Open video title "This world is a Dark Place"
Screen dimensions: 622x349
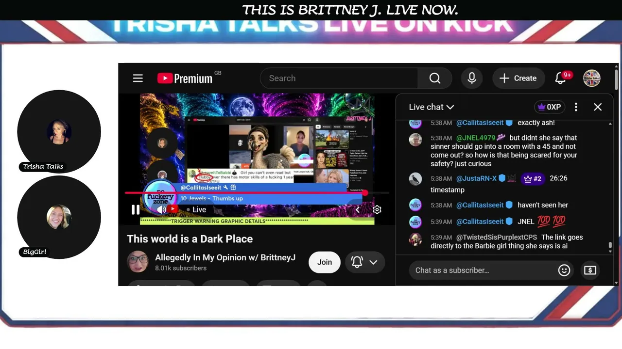[190, 239]
